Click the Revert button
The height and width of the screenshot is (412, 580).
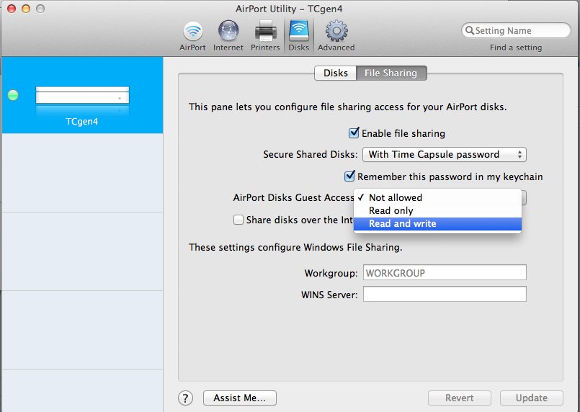[x=460, y=398]
